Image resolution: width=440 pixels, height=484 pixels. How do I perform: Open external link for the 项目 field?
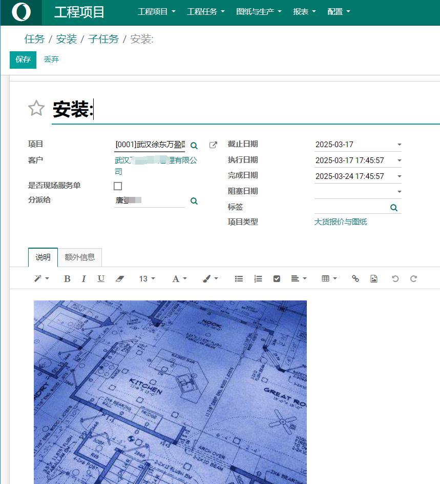214,145
